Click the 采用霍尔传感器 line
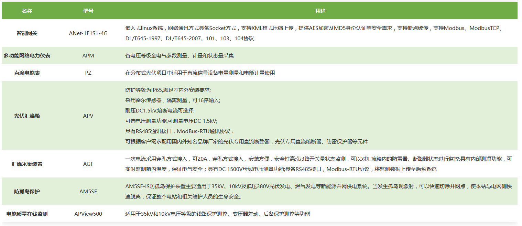The width and height of the screenshot is (522, 226). (x=173, y=100)
